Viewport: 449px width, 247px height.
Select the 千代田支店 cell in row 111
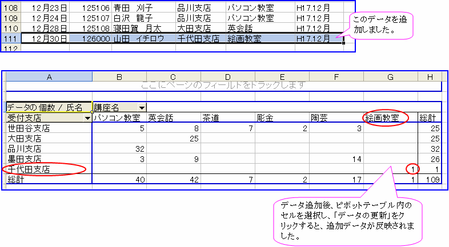click(201, 39)
